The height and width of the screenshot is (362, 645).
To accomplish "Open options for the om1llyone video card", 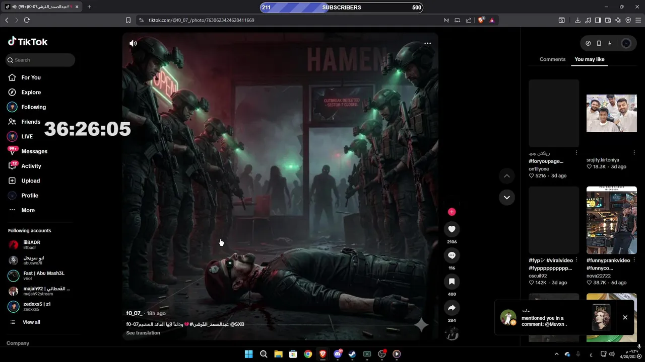I will click(576, 152).
